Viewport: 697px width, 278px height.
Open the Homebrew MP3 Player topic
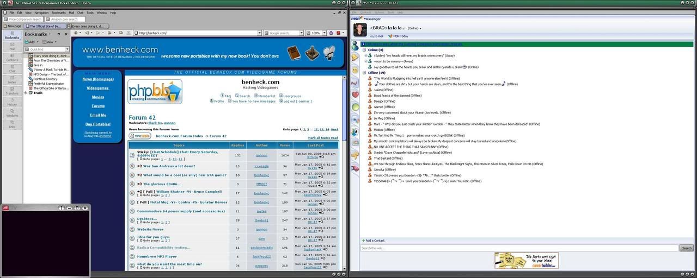tap(157, 256)
